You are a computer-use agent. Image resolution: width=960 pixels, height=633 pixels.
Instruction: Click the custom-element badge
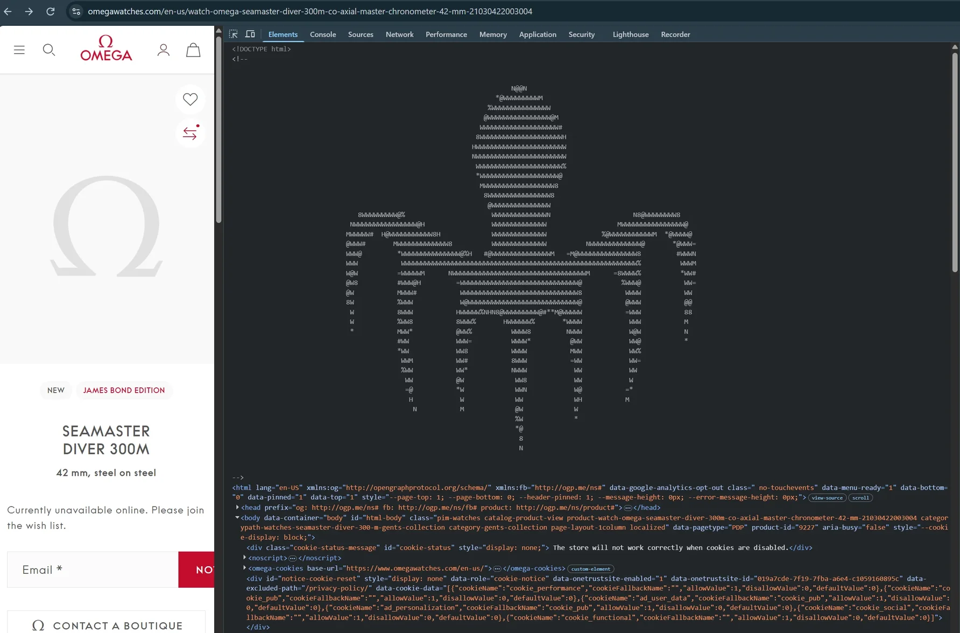(x=590, y=568)
